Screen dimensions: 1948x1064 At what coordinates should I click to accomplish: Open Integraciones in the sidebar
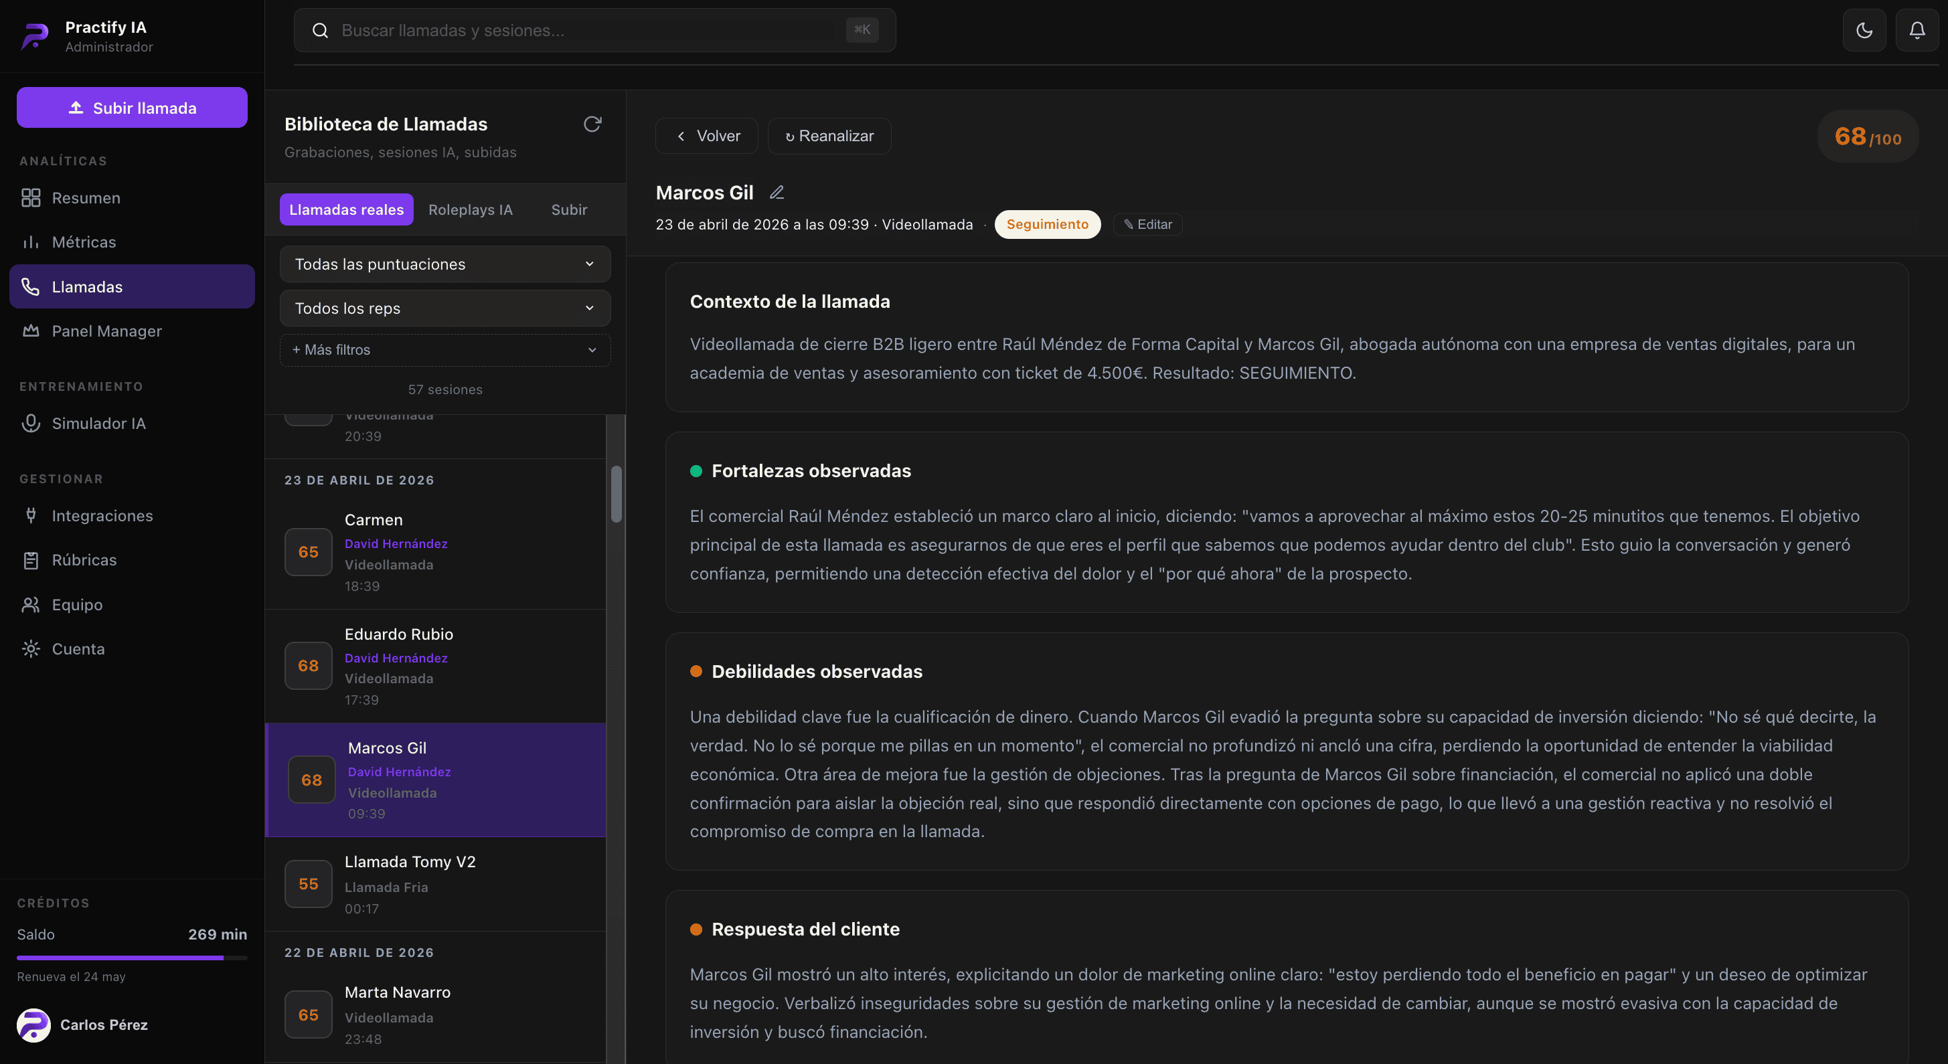tap(132, 515)
